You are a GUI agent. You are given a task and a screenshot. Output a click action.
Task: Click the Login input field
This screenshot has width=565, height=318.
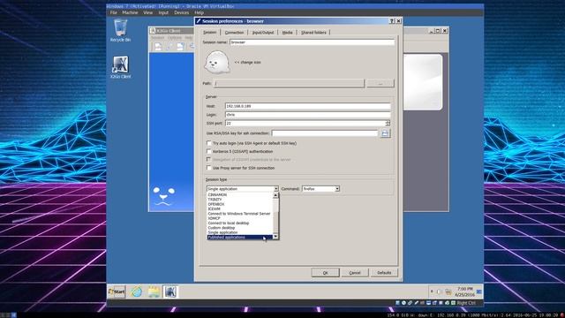308,115
